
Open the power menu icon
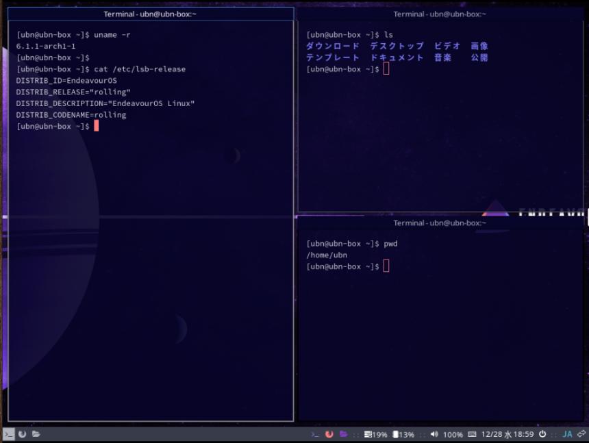click(x=542, y=434)
